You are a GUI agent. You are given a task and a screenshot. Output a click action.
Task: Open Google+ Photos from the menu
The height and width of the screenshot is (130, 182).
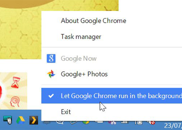[x=84, y=74]
